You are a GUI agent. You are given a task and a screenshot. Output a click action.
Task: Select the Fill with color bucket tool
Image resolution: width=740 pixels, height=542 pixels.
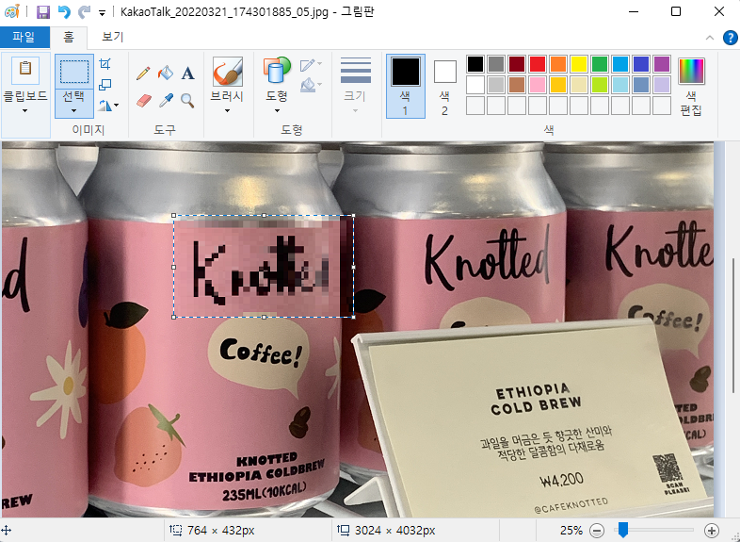165,74
